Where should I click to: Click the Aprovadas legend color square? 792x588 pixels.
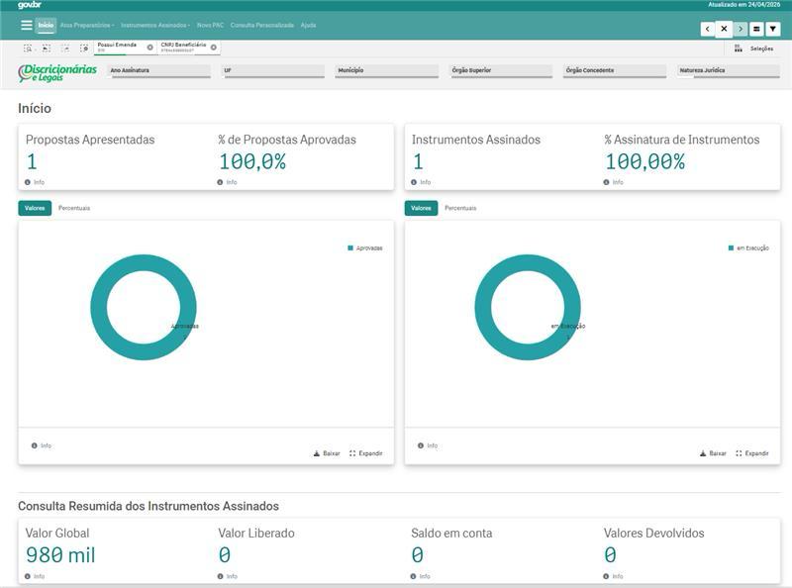pyautogui.click(x=350, y=247)
